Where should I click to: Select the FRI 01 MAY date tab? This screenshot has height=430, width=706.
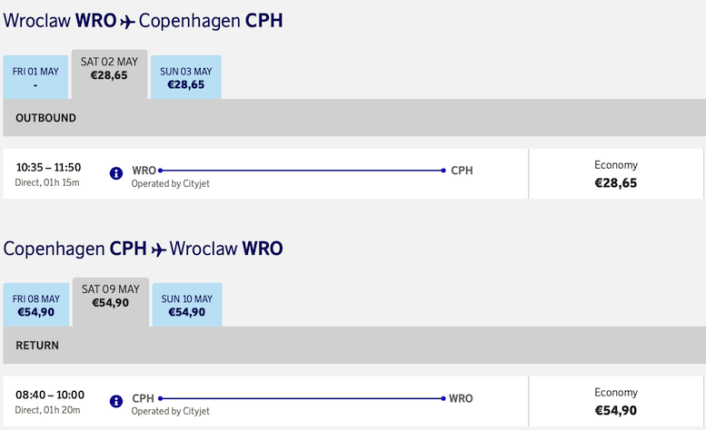[35, 77]
